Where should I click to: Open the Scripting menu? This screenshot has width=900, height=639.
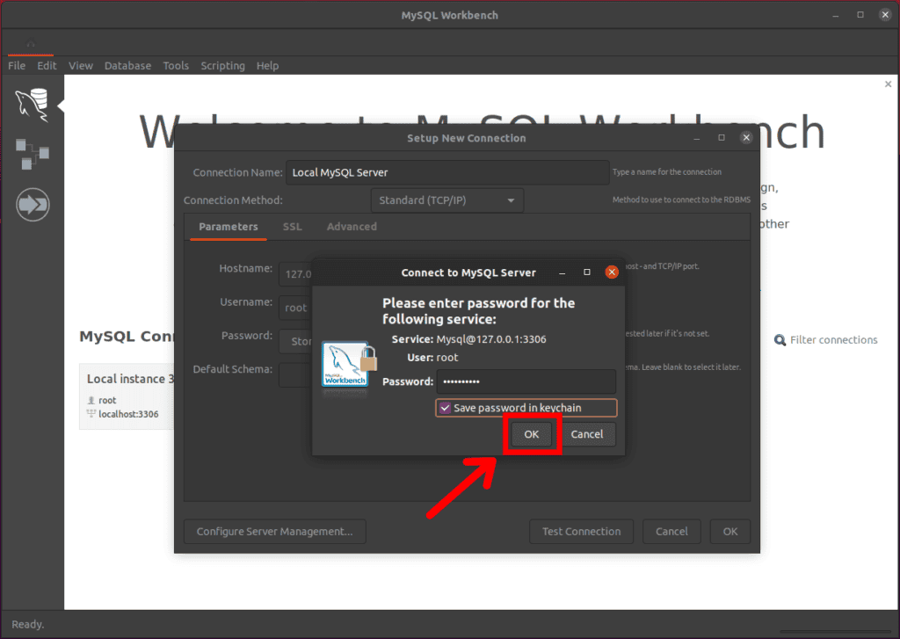(x=222, y=65)
